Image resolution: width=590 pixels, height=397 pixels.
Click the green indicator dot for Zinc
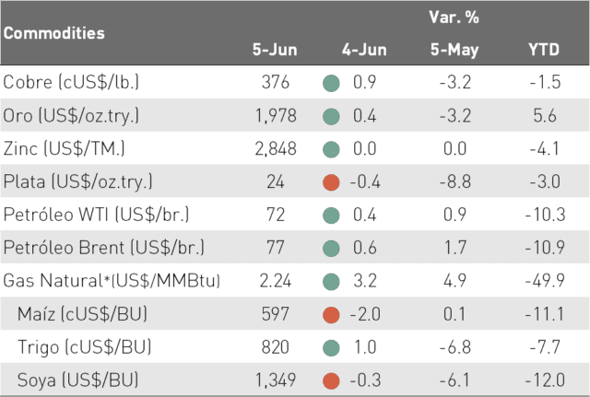coord(331,149)
